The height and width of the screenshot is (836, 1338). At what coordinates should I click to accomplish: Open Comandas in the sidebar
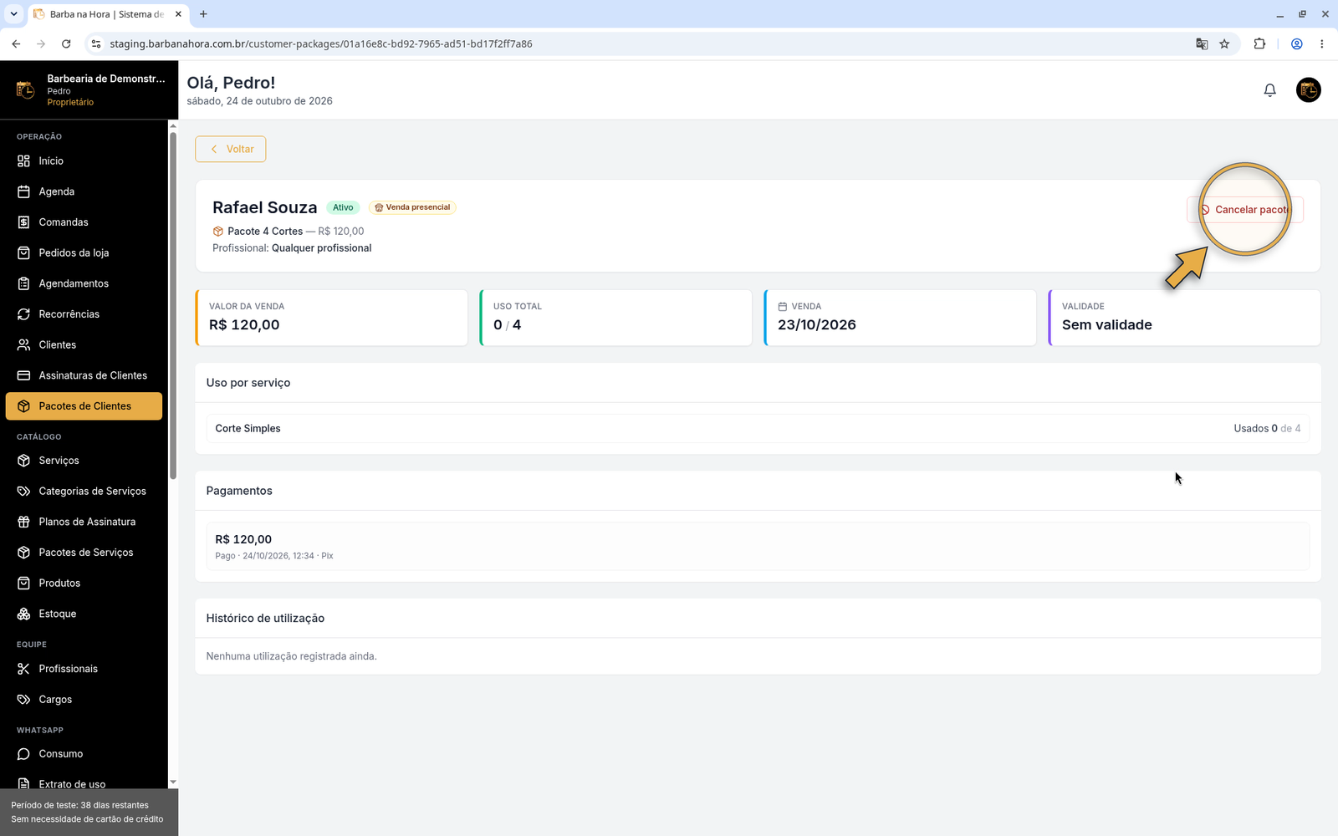84,222
